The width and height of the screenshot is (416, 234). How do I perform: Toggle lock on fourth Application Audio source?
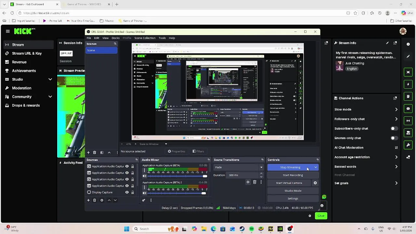click(x=132, y=186)
